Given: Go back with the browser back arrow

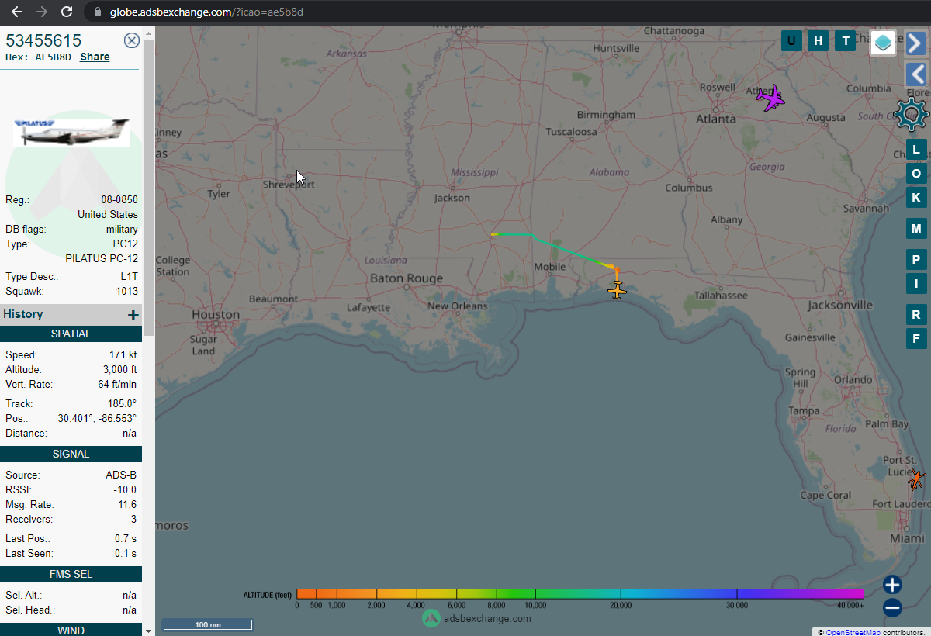Looking at the screenshot, I should click(17, 12).
